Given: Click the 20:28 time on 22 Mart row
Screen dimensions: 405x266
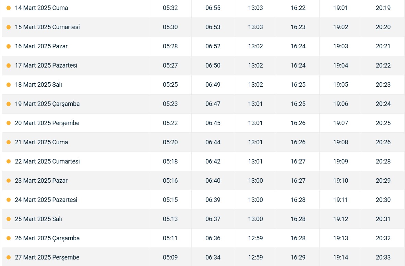Looking at the screenshot, I should point(383,161).
